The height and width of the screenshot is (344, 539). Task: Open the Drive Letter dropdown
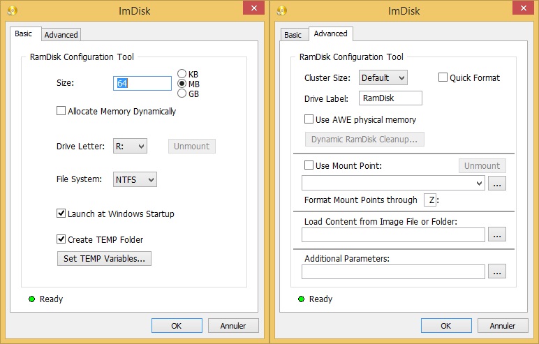point(130,147)
